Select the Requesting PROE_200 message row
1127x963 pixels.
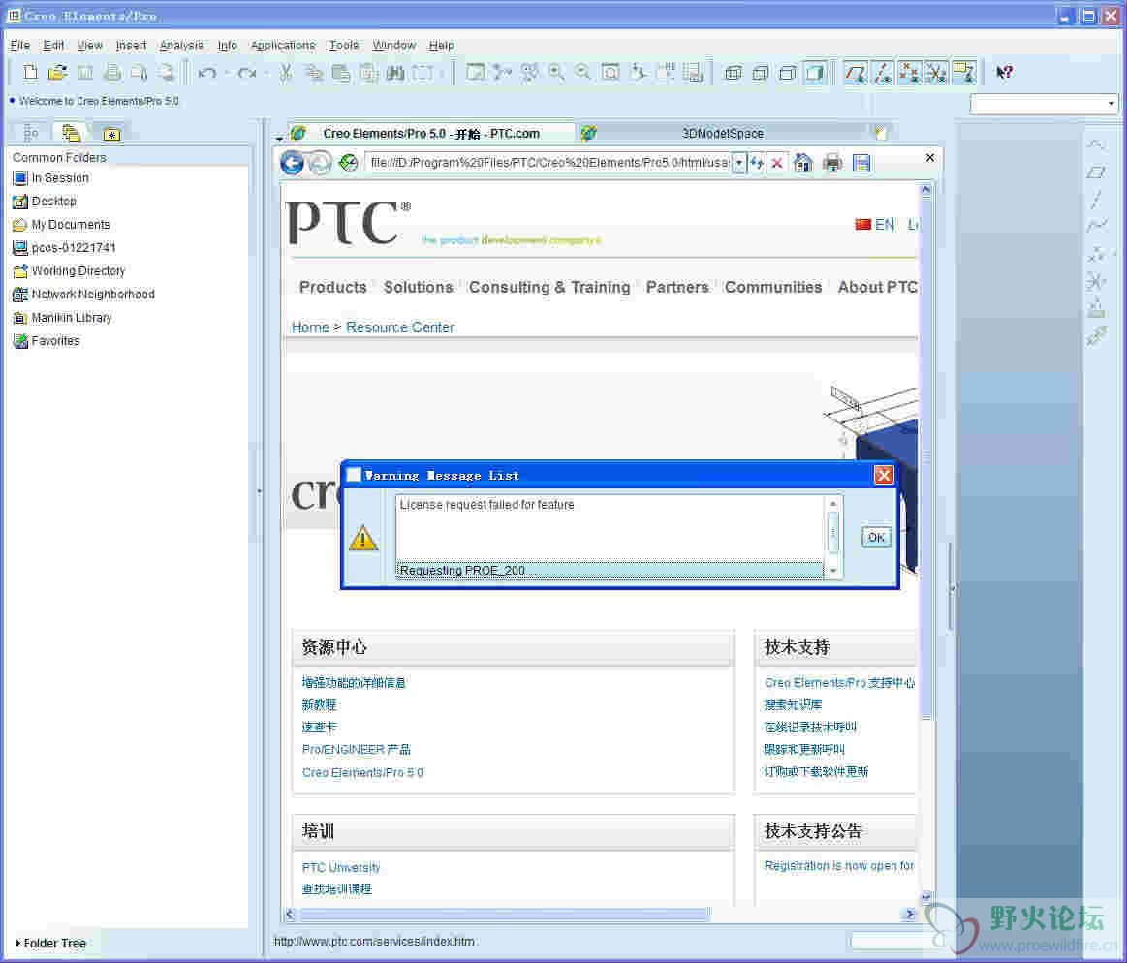click(609, 570)
